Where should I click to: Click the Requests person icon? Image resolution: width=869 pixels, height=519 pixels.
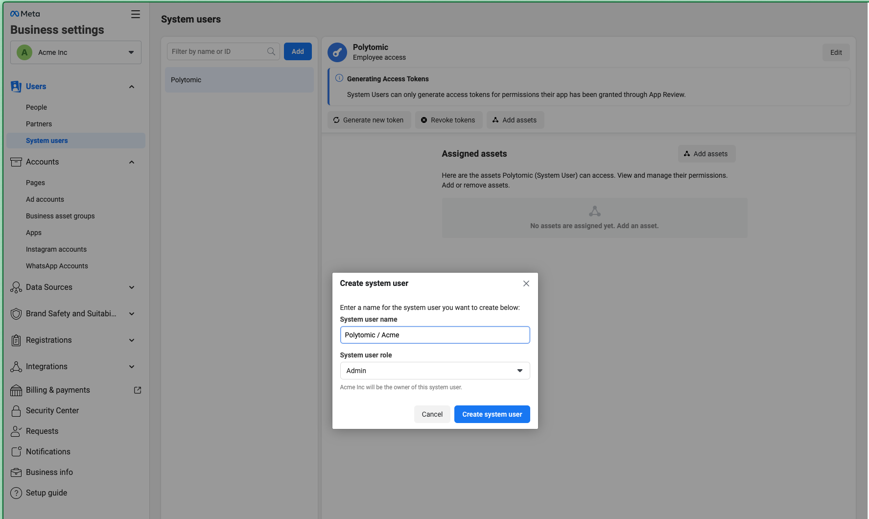(x=16, y=431)
